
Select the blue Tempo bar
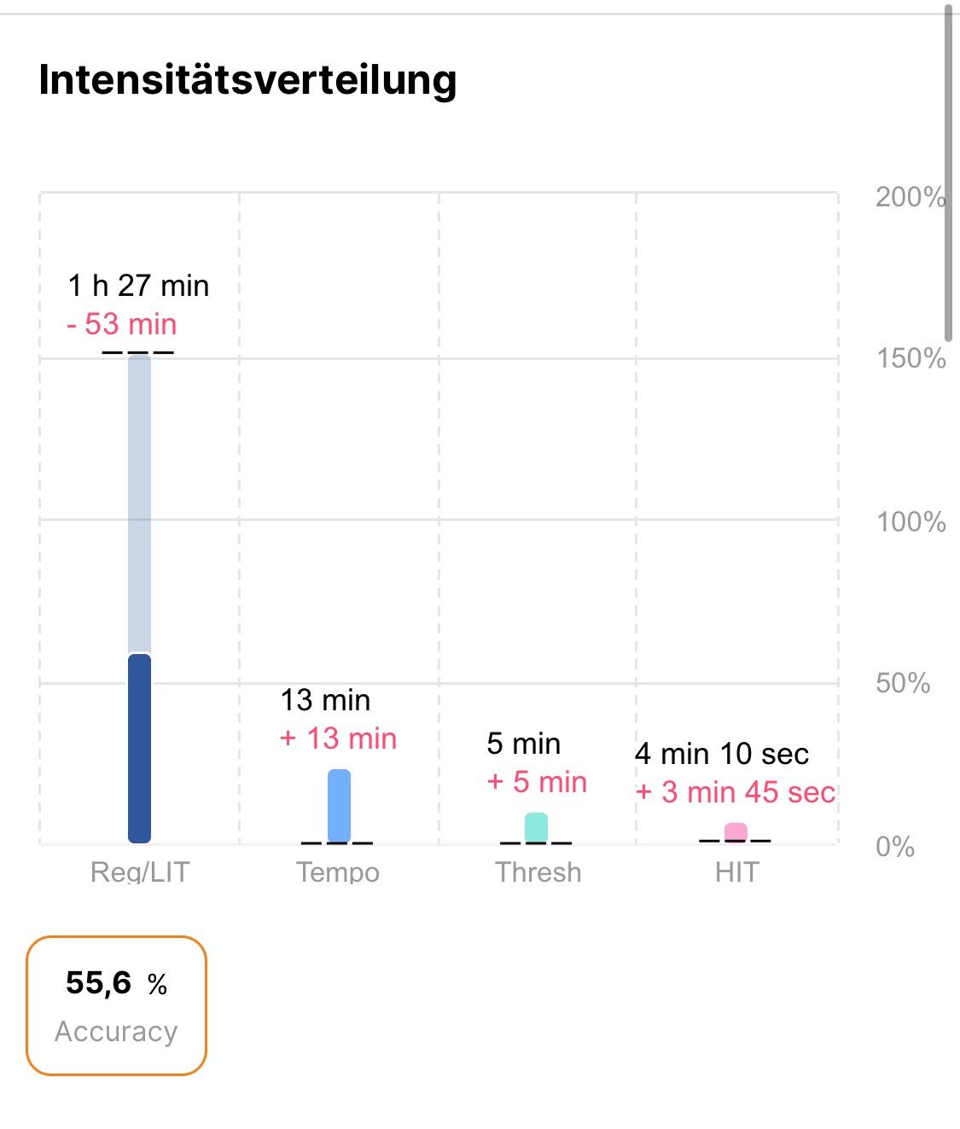tap(339, 806)
